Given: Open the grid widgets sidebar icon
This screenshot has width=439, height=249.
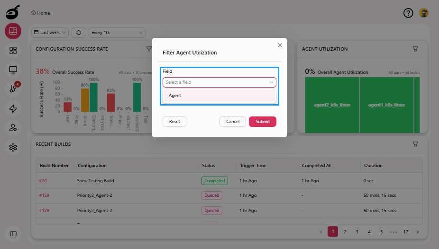Looking at the screenshot, I should (x=13, y=50).
